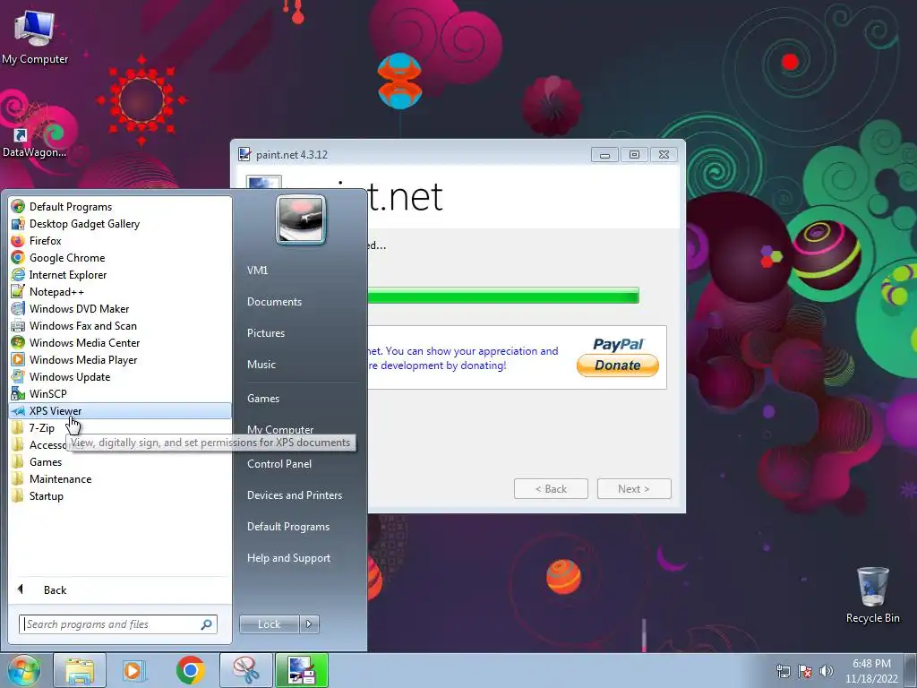Open Devices and Printers
This screenshot has width=917, height=688.
pyautogui.click(x=294, y=495)
